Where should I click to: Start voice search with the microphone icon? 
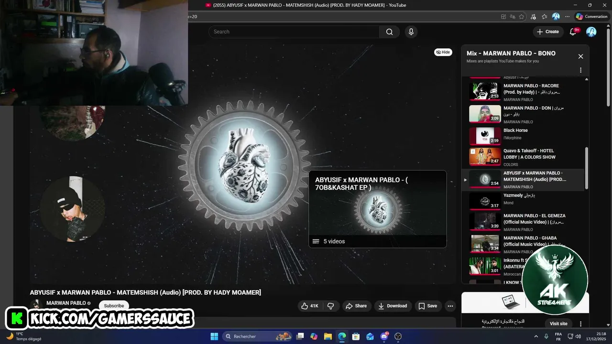click(x=411, y=32)
